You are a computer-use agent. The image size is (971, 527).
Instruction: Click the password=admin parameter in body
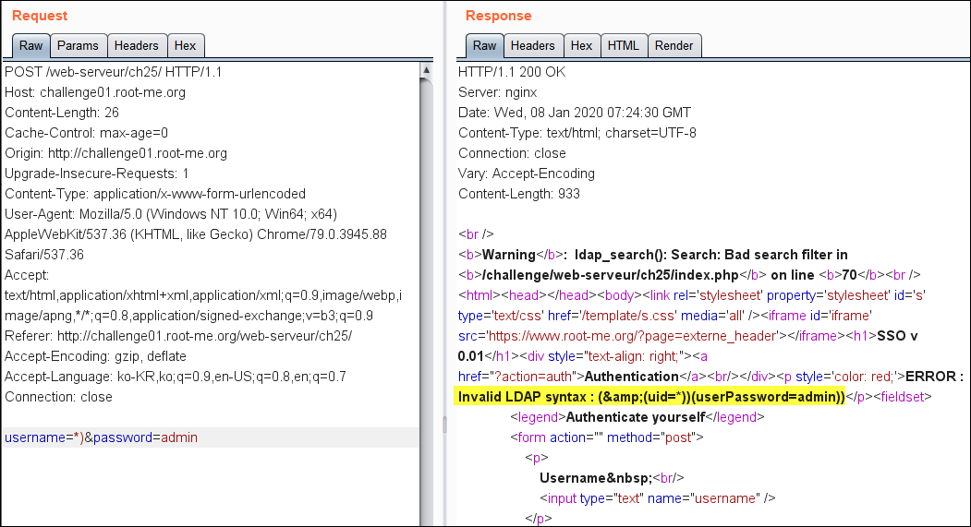point(146,437)
